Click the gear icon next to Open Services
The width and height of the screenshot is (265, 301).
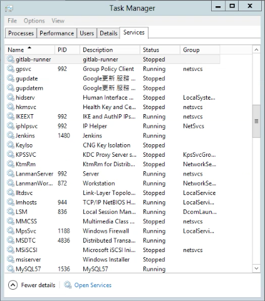(x=68, y=285)
